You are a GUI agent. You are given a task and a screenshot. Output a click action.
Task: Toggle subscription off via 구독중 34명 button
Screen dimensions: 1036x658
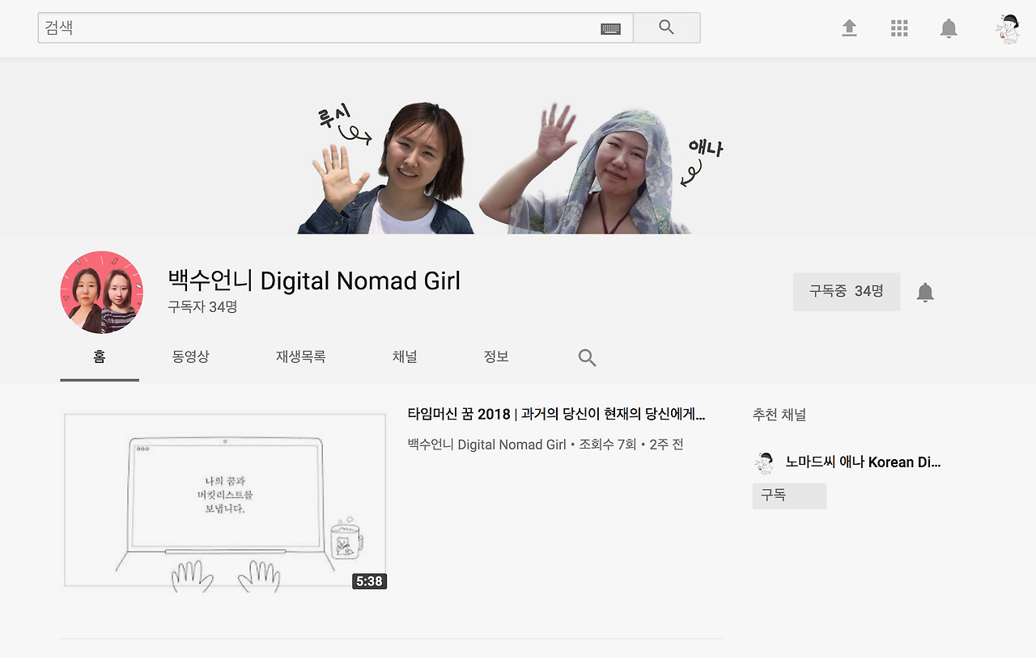tap(846, 292)
